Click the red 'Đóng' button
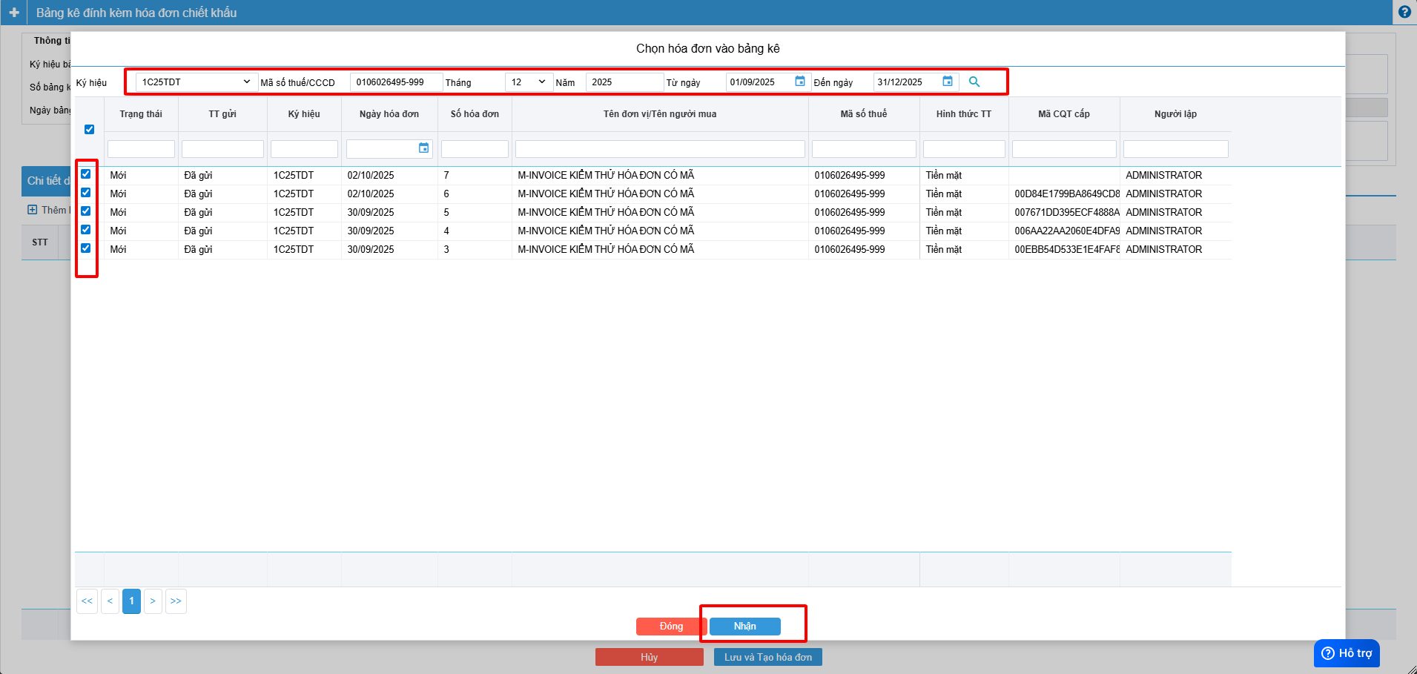 pos(670,627)
